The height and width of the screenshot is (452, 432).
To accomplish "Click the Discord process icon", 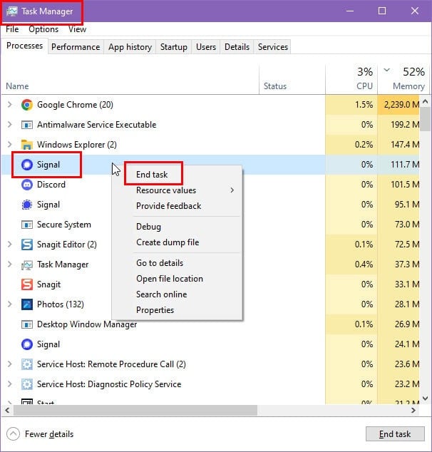I will [27, 185].
